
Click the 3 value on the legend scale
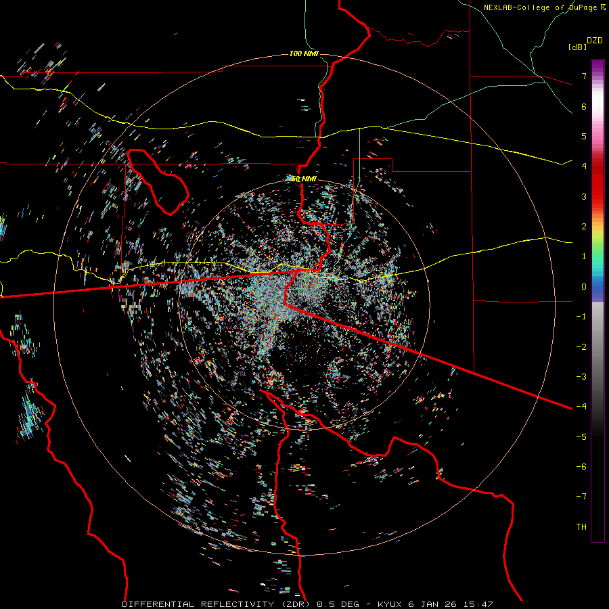tap(584, 196)
